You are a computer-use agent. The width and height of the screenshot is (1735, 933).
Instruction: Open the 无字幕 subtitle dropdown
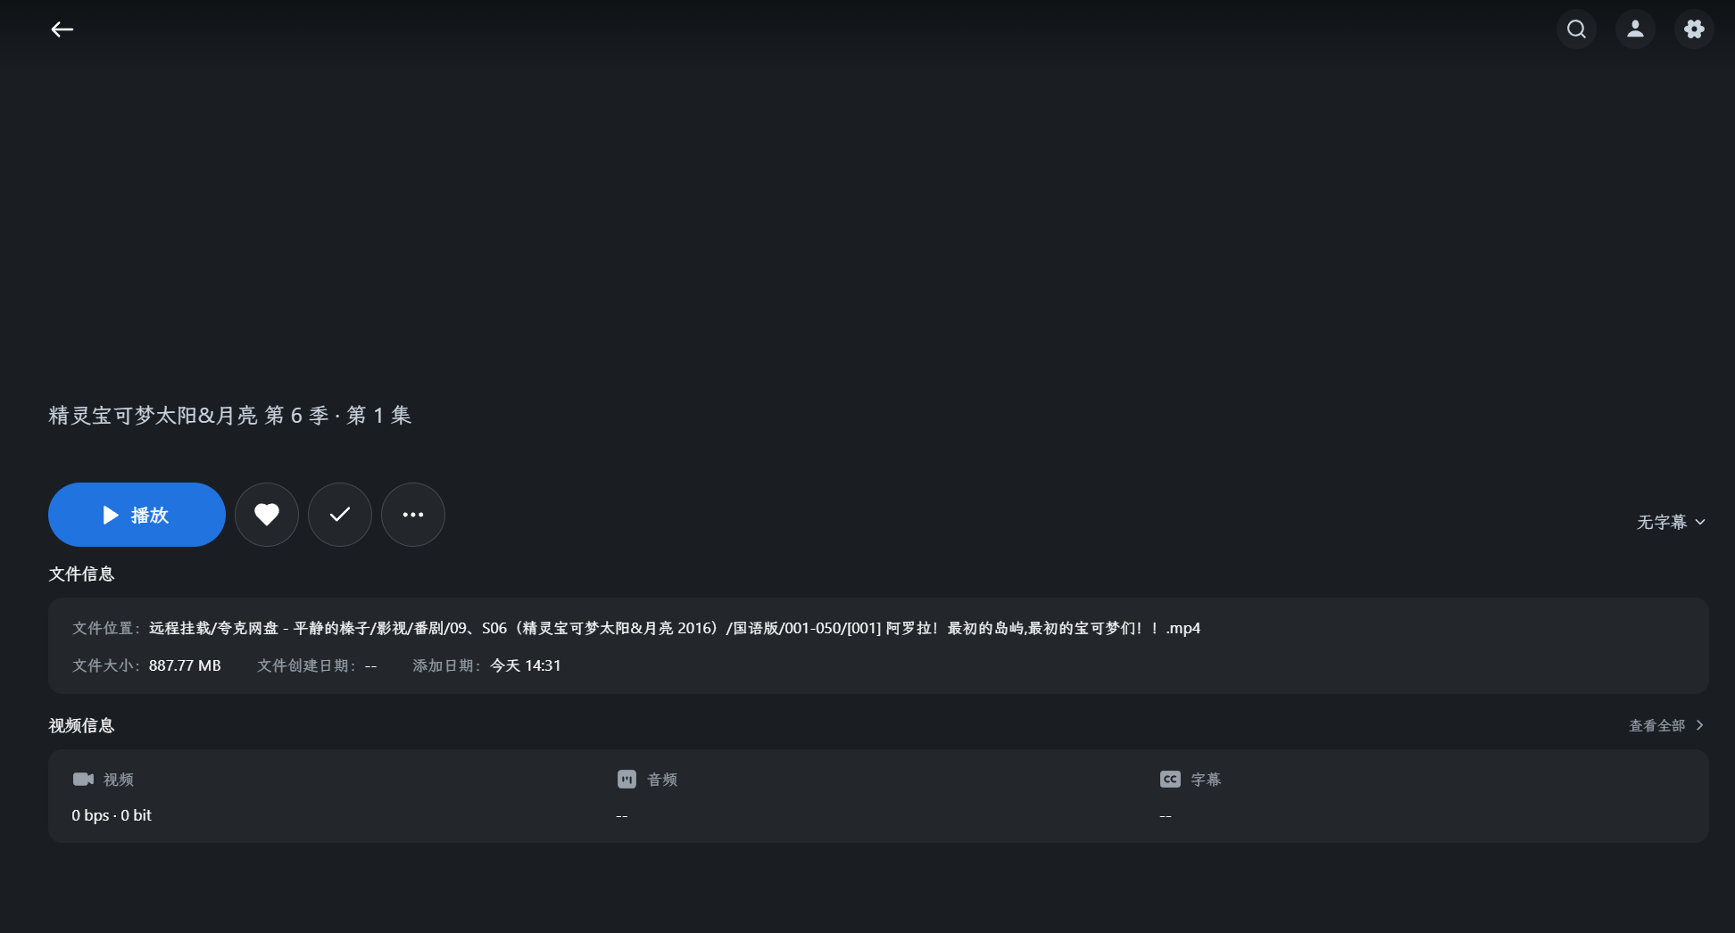click(1662, 522)
